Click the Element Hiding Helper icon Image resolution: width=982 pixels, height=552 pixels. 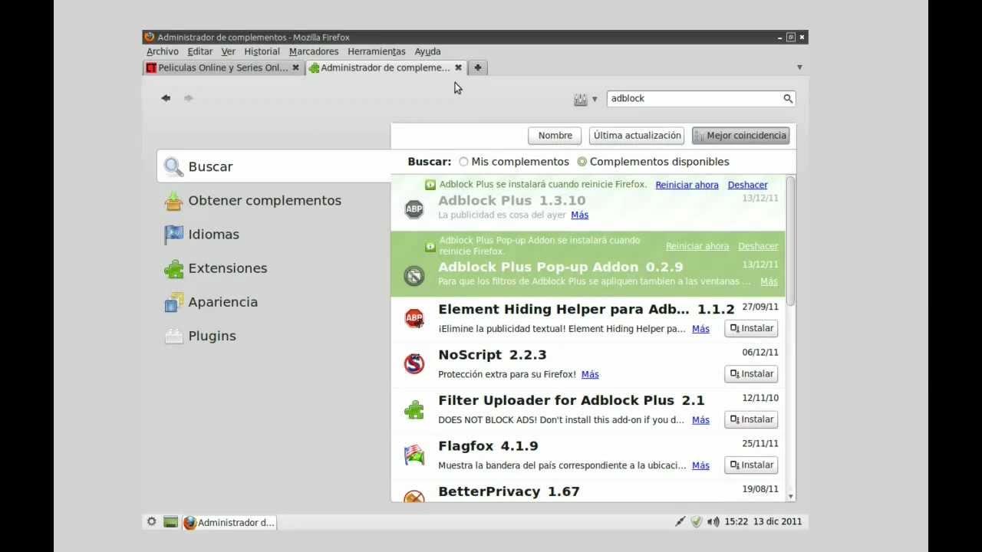click(x=414, y=318)
